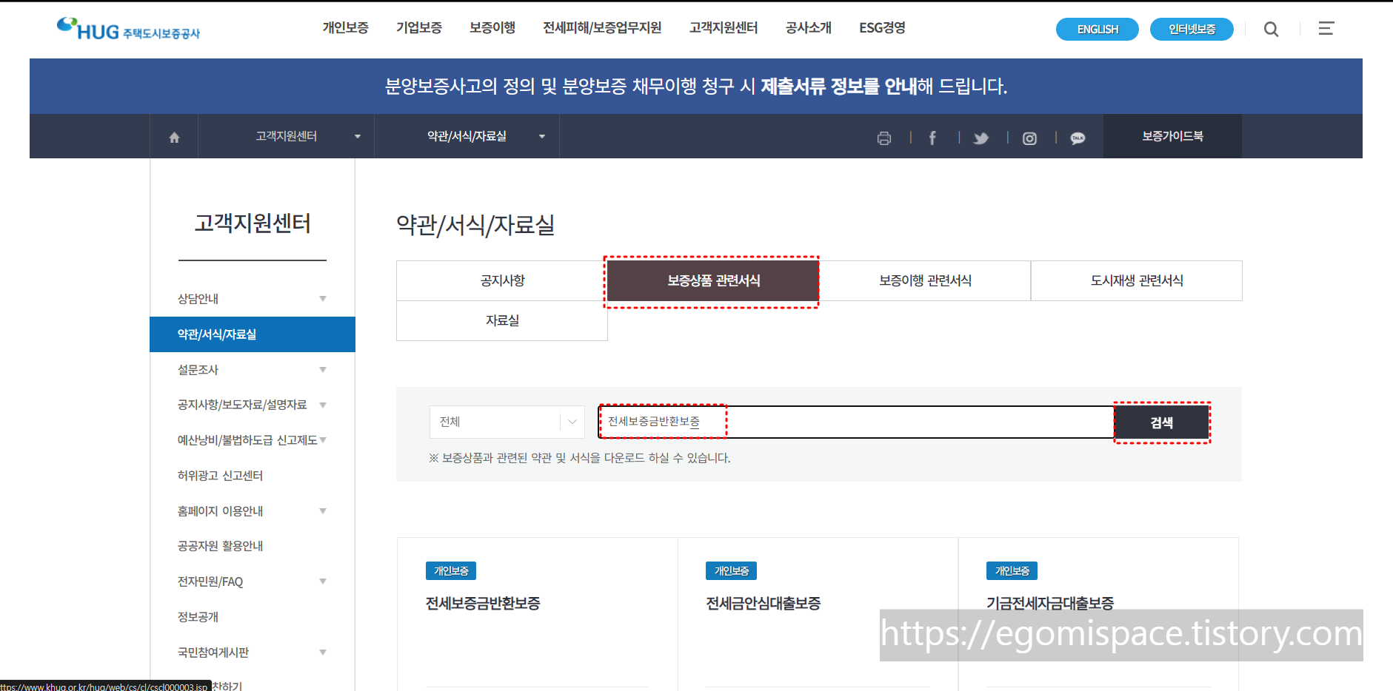Go to home via house icon
Image resolution: width=1393 pixels, height=691 pixels.
click(x=174, y=137)
